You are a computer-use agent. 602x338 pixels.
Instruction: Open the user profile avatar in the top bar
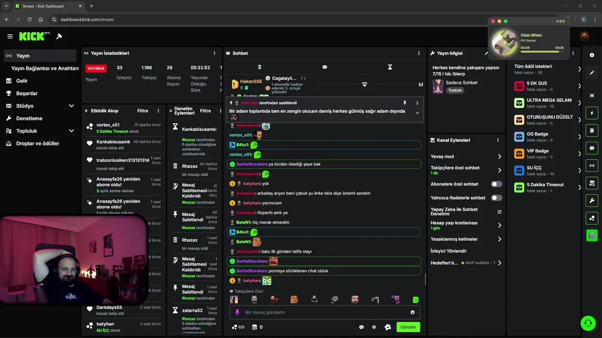point(584,36)
